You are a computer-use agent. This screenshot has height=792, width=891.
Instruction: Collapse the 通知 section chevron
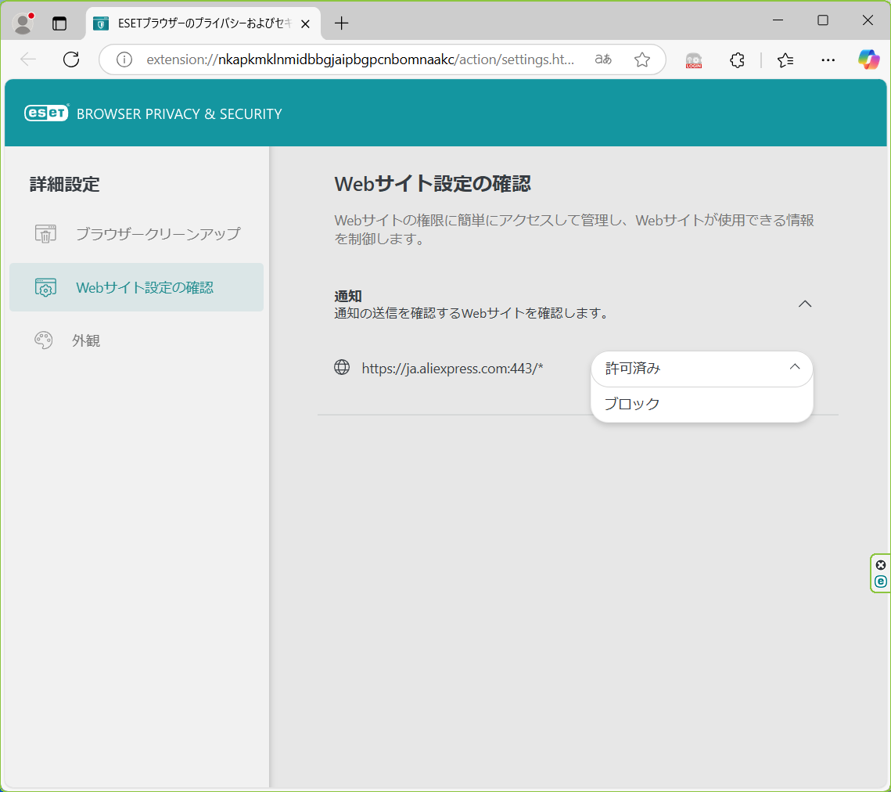coord(805,304)
